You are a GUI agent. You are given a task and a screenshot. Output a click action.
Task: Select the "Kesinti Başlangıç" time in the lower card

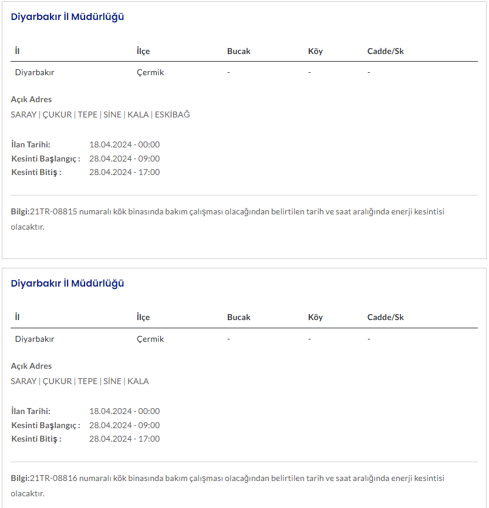tap(124, 425)
